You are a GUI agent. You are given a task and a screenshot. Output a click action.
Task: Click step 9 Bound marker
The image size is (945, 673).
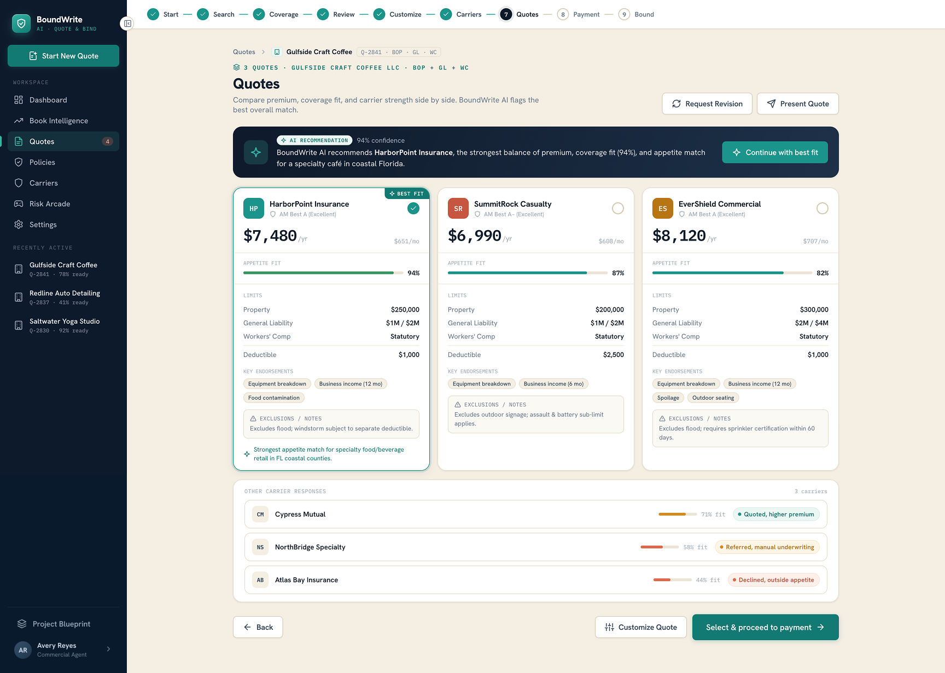(624, 14)
